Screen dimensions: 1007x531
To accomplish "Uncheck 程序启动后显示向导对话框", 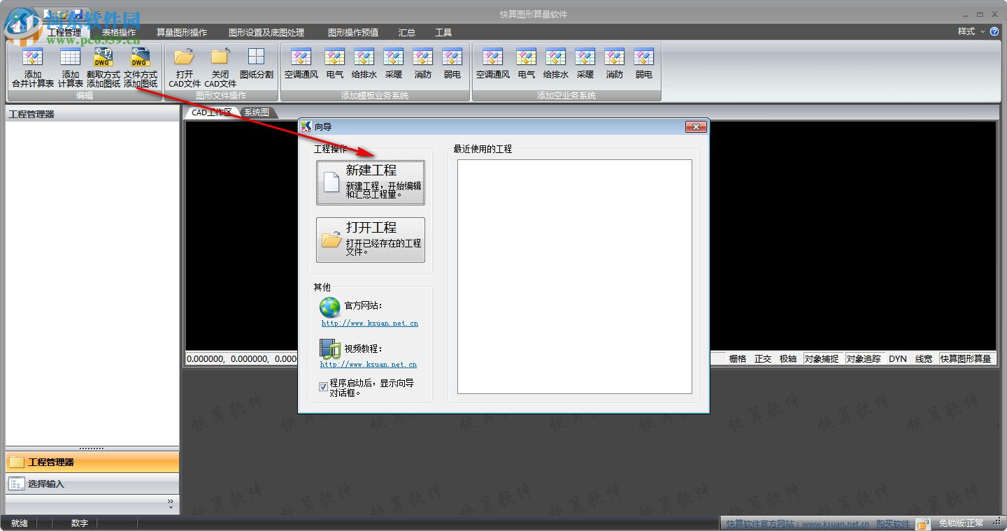I will point(322,386).
